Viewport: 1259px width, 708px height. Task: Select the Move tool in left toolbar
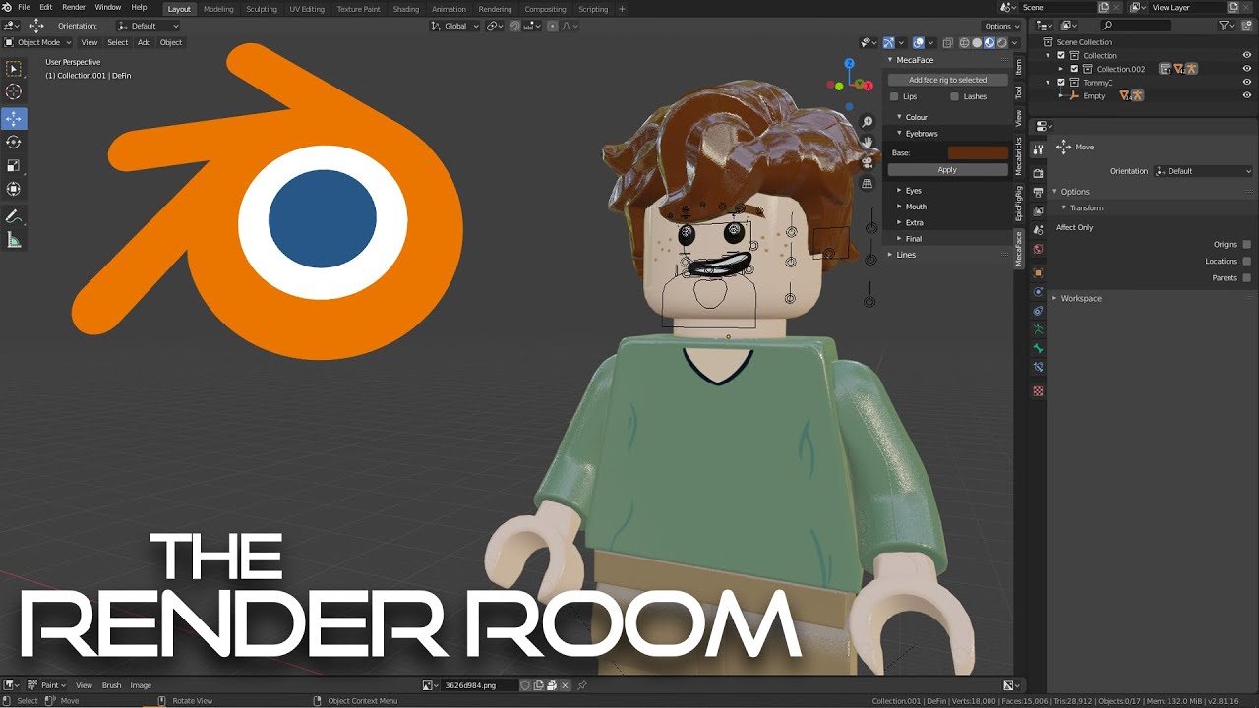(14, 119)
